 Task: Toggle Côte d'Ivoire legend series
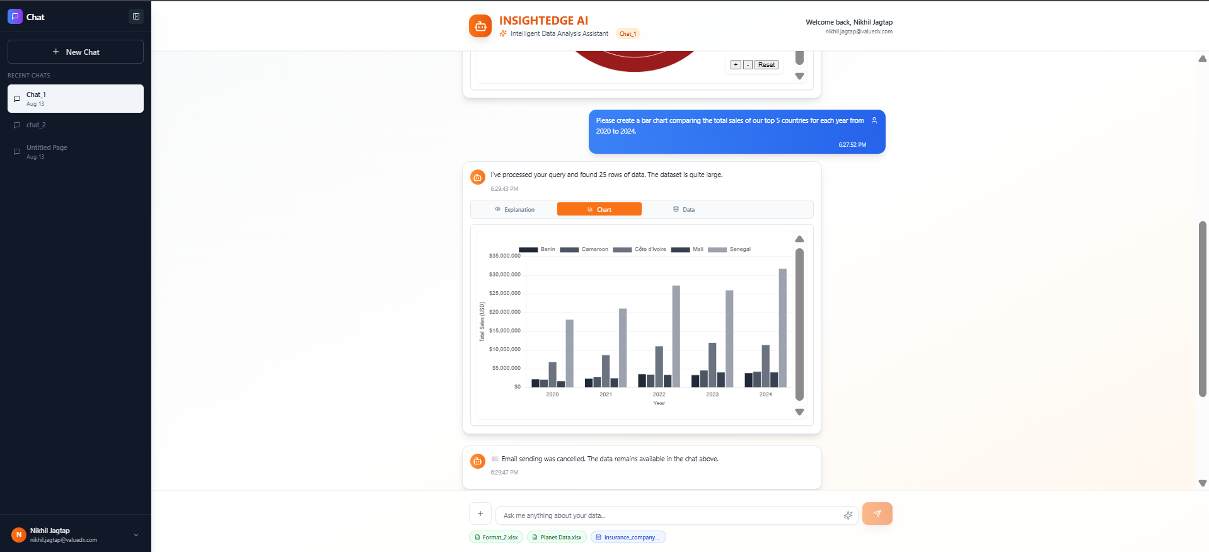tap(639, 250)
